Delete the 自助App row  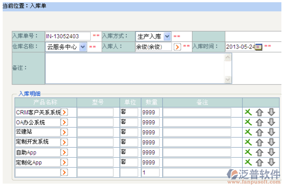tap(248, 152)
